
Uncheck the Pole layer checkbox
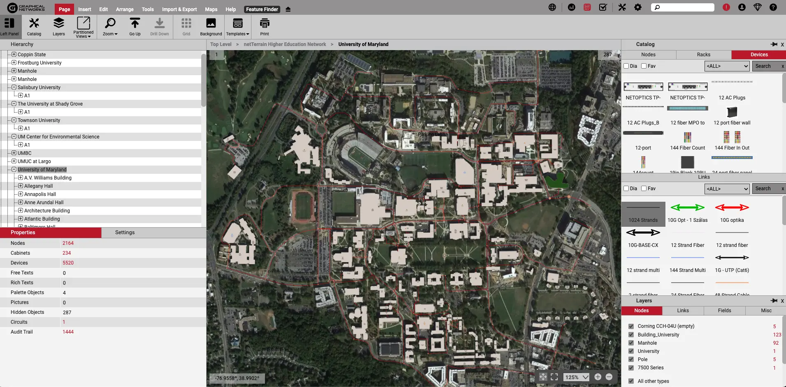631,359
